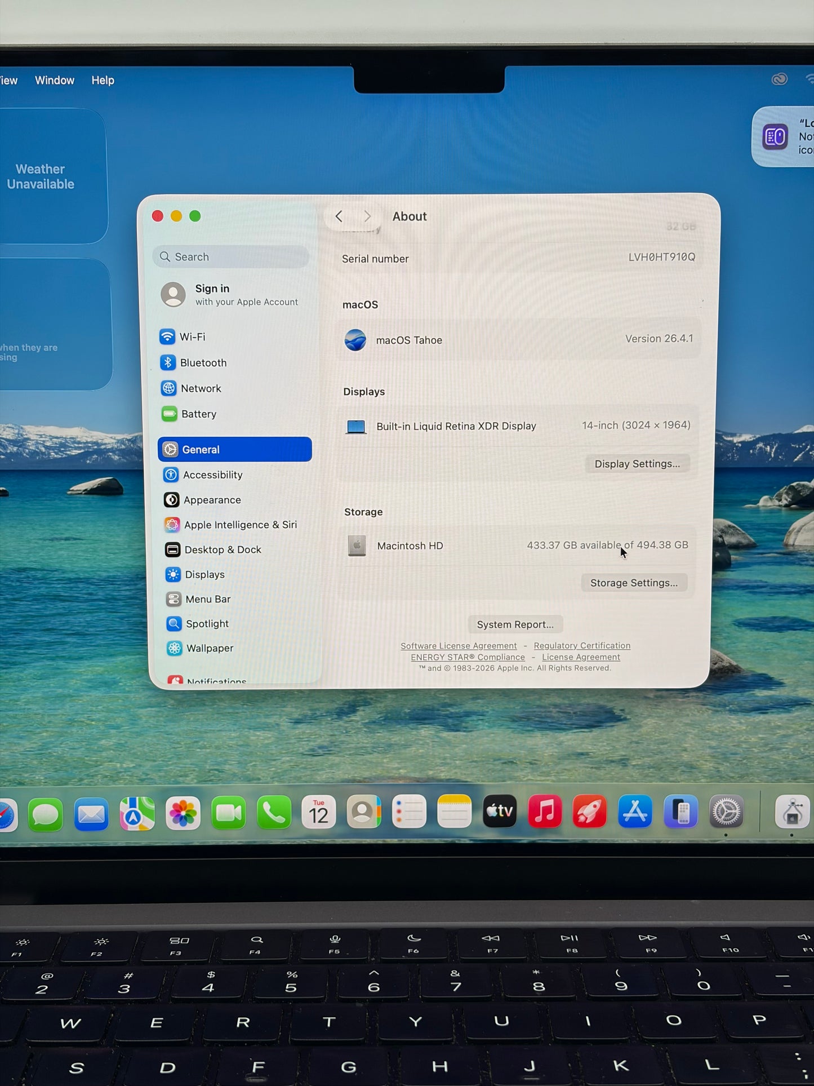
Task: Open iPhone Mirroring from the Dock
Action: click(x=680, y=812)
